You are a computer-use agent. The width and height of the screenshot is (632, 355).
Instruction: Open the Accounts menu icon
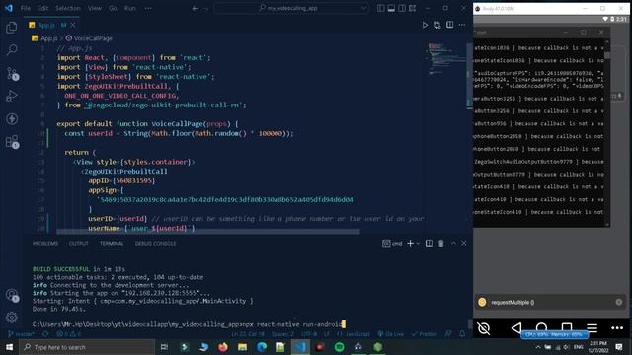click(12, 295)
